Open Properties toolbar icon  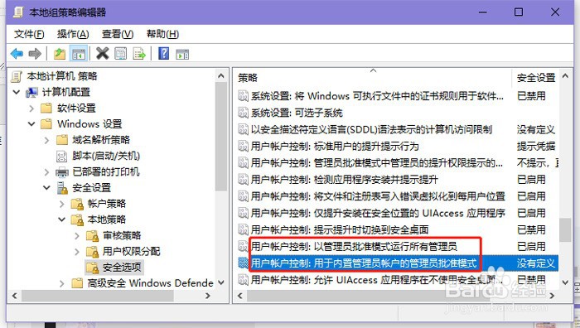click(x=121, y=54)
